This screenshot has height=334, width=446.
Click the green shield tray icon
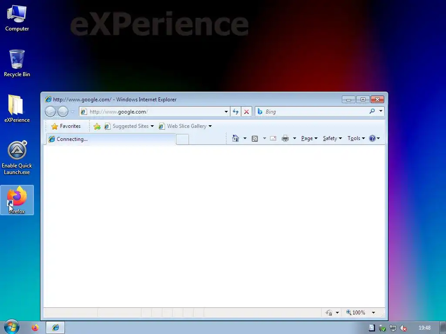(x=382, y=328)
